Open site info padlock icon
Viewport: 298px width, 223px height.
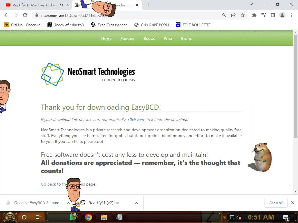point(37,15)
